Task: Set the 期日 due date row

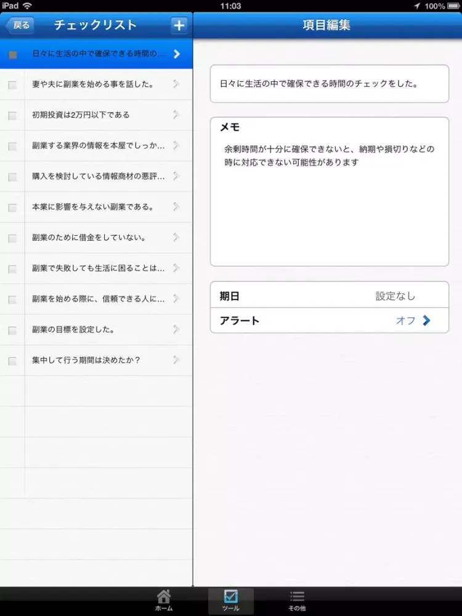Action: tap(329, 296)
